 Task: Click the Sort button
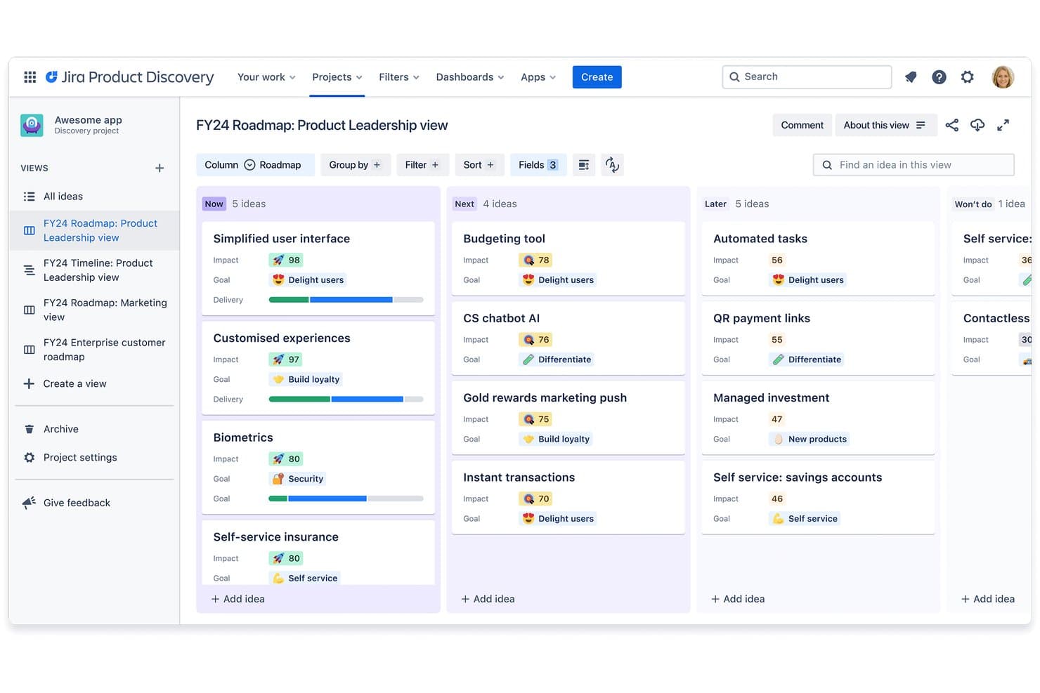[x=479, y=165]
